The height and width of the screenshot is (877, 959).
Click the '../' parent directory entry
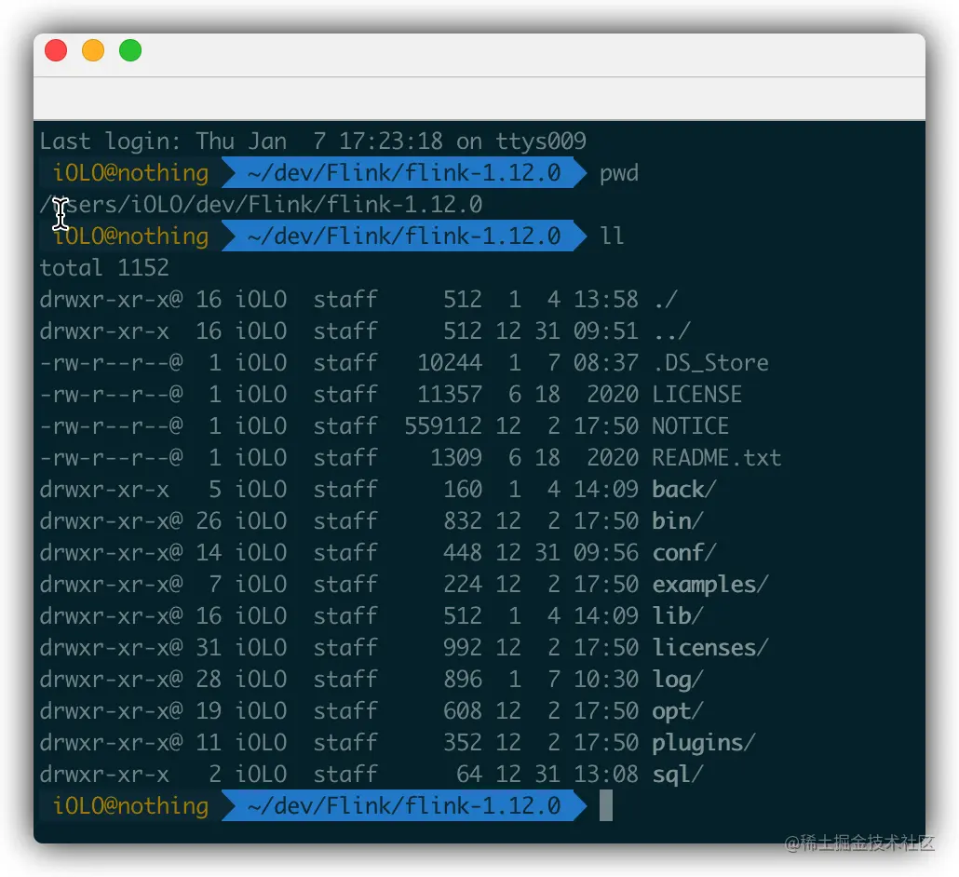tap(671, 331)
